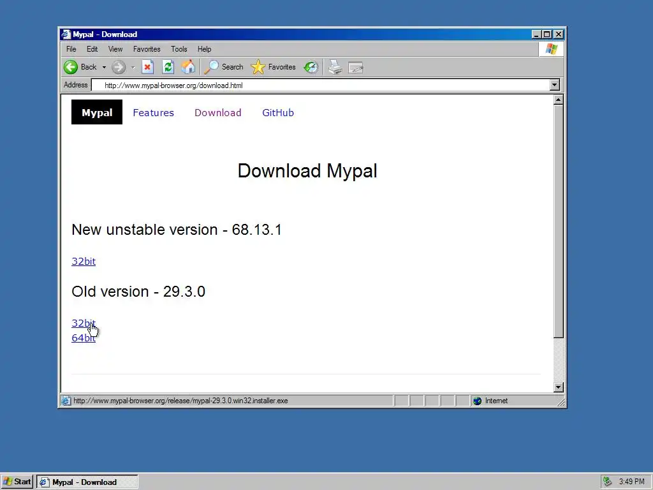Click the scrollbar down arrow
This screenshot has height=490, width=653.
pos(559,387)
